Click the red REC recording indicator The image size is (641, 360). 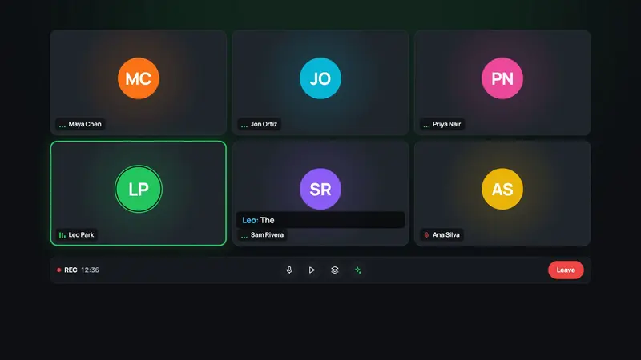tap(67, 270)
